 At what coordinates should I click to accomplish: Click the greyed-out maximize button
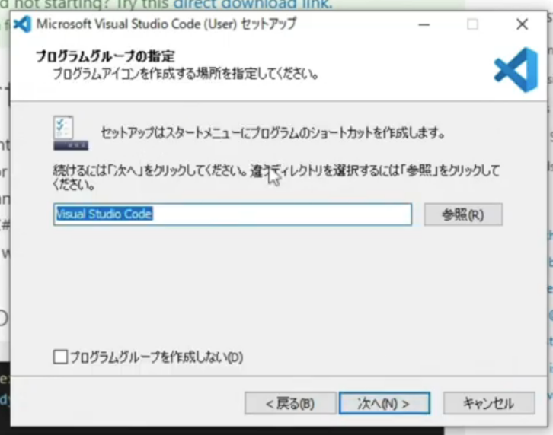click(472, 24)
